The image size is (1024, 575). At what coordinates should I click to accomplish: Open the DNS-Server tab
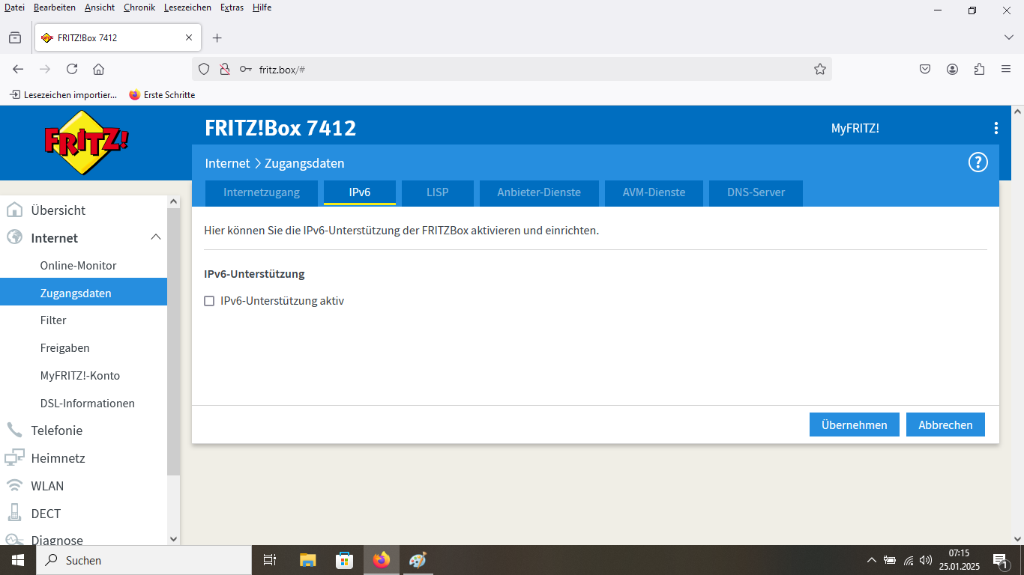756,192
